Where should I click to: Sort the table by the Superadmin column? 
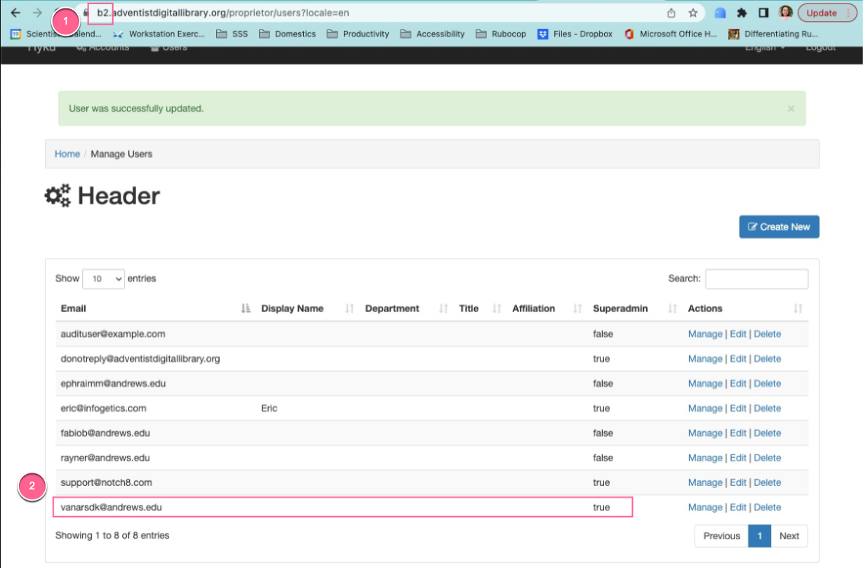(x=634, y=309)
